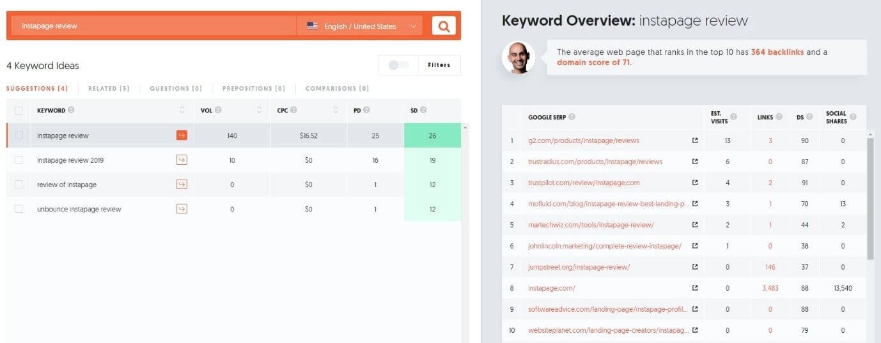The height and width of the screenshot is (343, 881).
Task: Click external-link icon for softwareadvice.com result
Action: (x=695, y=309)
